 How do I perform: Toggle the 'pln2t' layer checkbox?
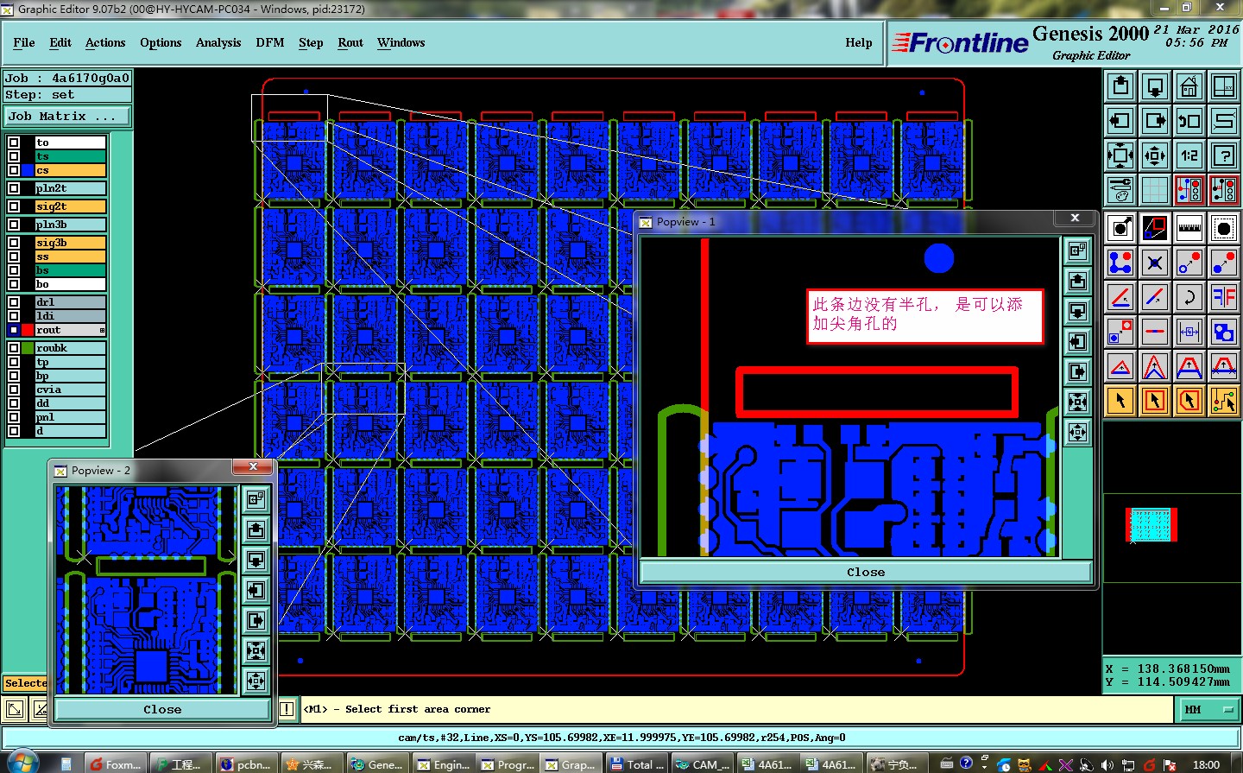14,188
